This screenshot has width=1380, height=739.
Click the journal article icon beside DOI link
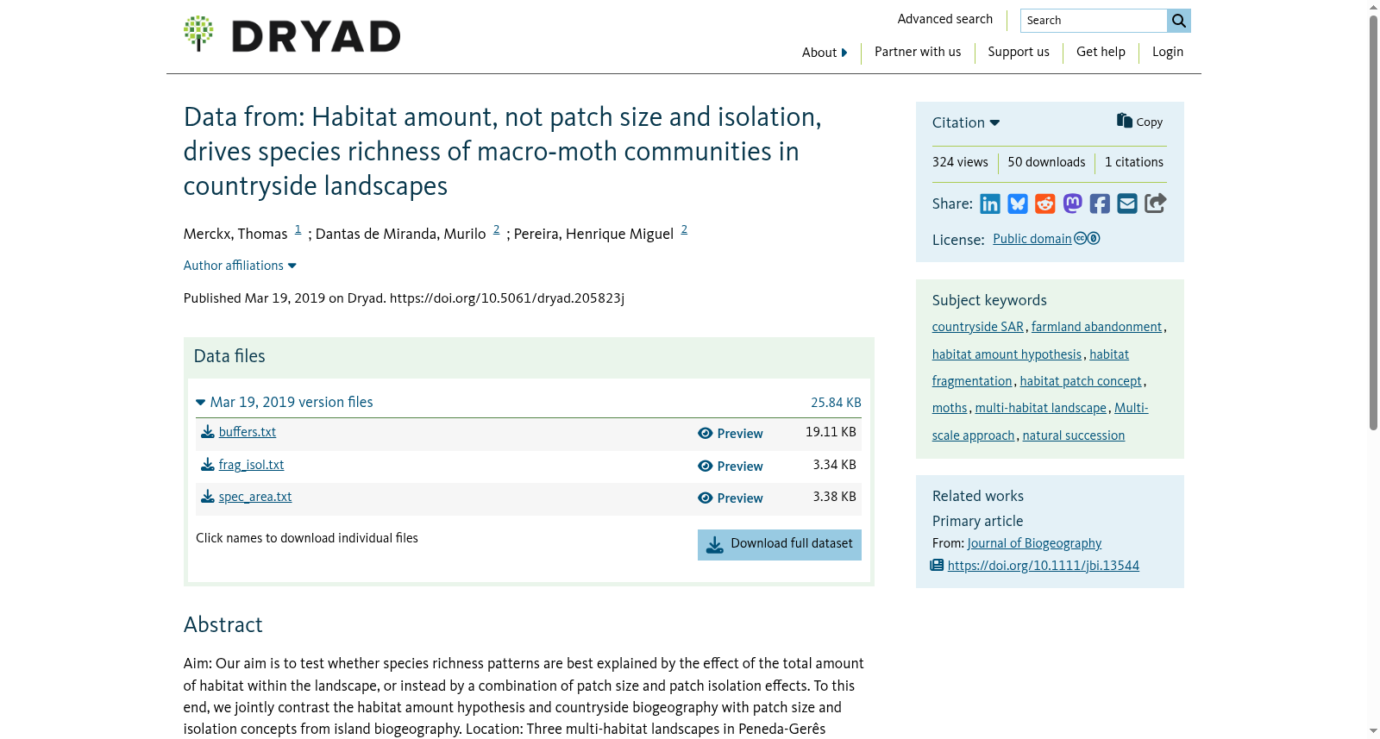pyautogui.click(x=937, y=566)
